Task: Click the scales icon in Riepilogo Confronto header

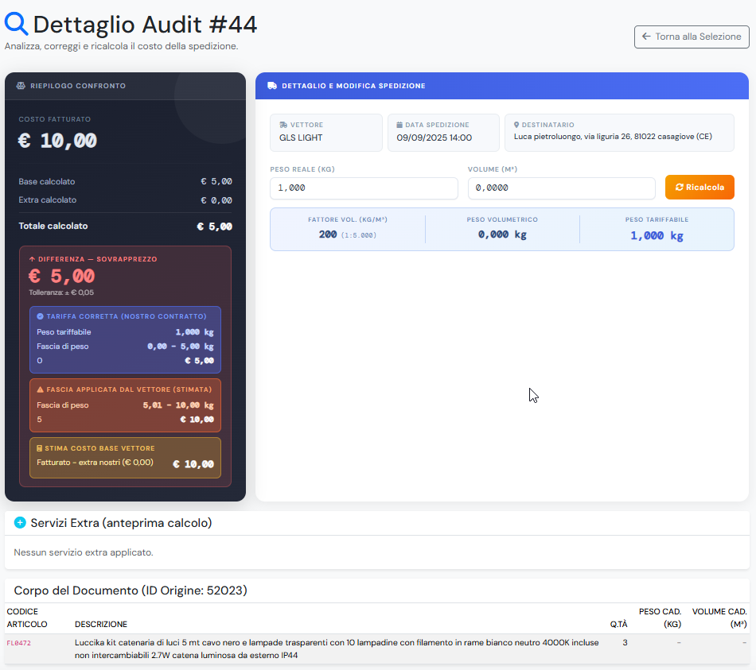Action: coord(21,86)
